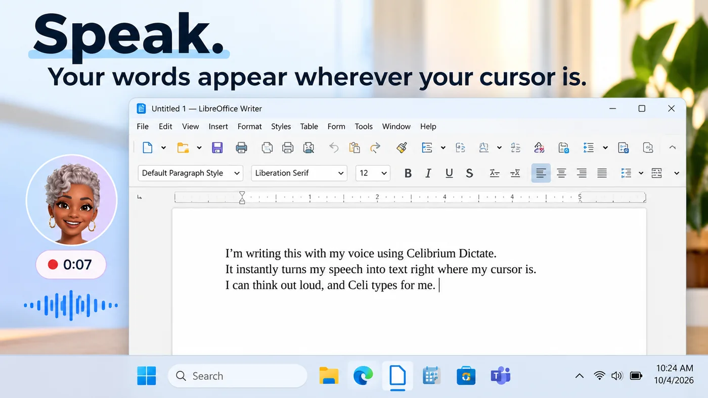This screenshot has height=398, width=708.
Task: Click the Undo arrow icon
Action: pyautogui.click(x=334, y=147)
